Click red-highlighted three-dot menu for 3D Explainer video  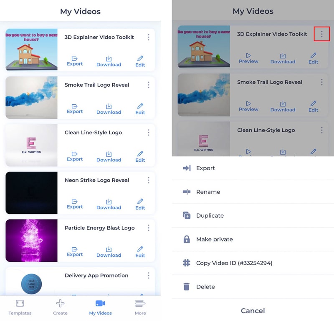321,34
